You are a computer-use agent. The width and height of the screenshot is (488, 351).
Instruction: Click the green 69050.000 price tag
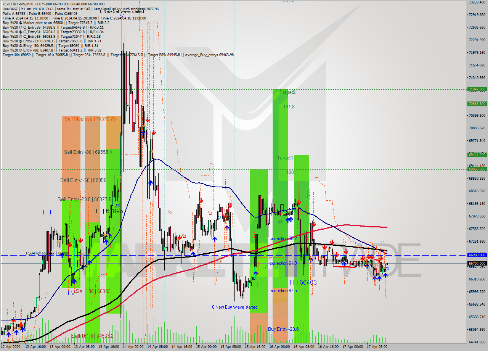(477, 169)
